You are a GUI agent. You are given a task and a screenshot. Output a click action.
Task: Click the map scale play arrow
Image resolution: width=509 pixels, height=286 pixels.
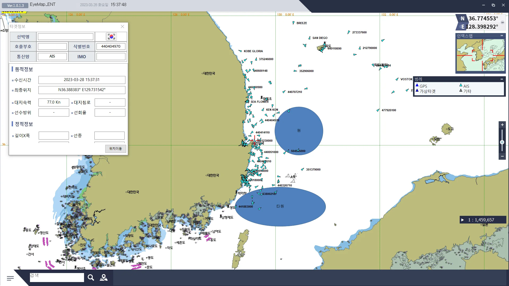click(x=463, y=220)
